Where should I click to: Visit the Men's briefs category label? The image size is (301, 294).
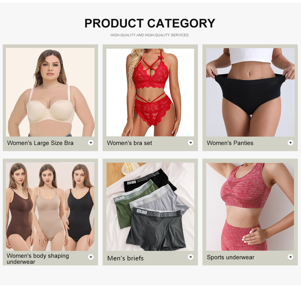[x=125, y=258]
